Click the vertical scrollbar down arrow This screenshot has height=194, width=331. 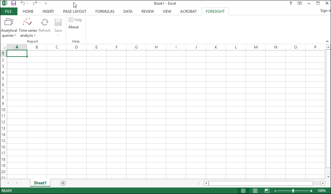click(x=328, y=177)
